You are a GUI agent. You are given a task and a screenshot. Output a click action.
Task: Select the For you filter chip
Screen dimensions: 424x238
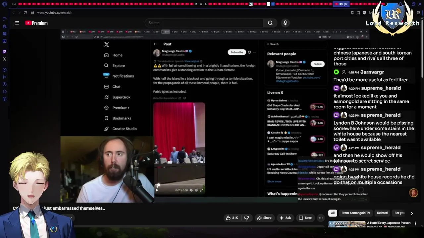click(x=399, y=213)
